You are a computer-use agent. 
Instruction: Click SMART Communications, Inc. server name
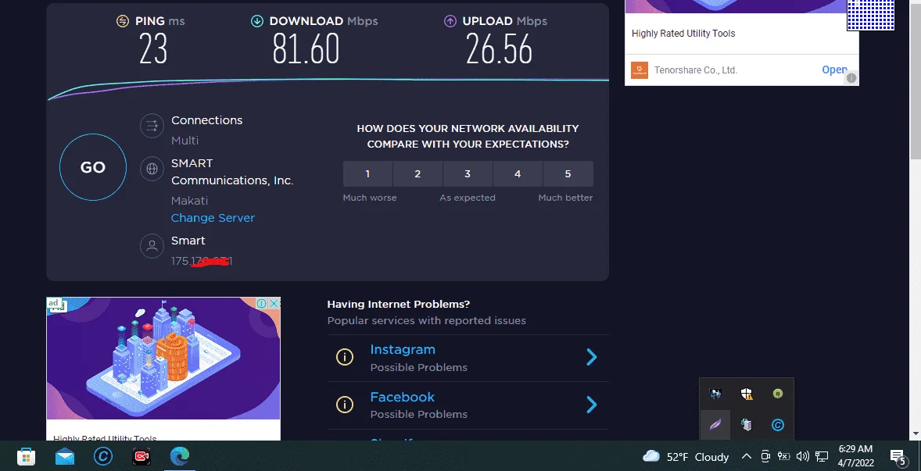232,172
